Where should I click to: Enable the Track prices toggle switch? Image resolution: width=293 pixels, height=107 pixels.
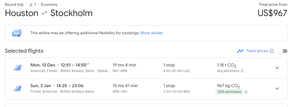click(x=283, y=51)
